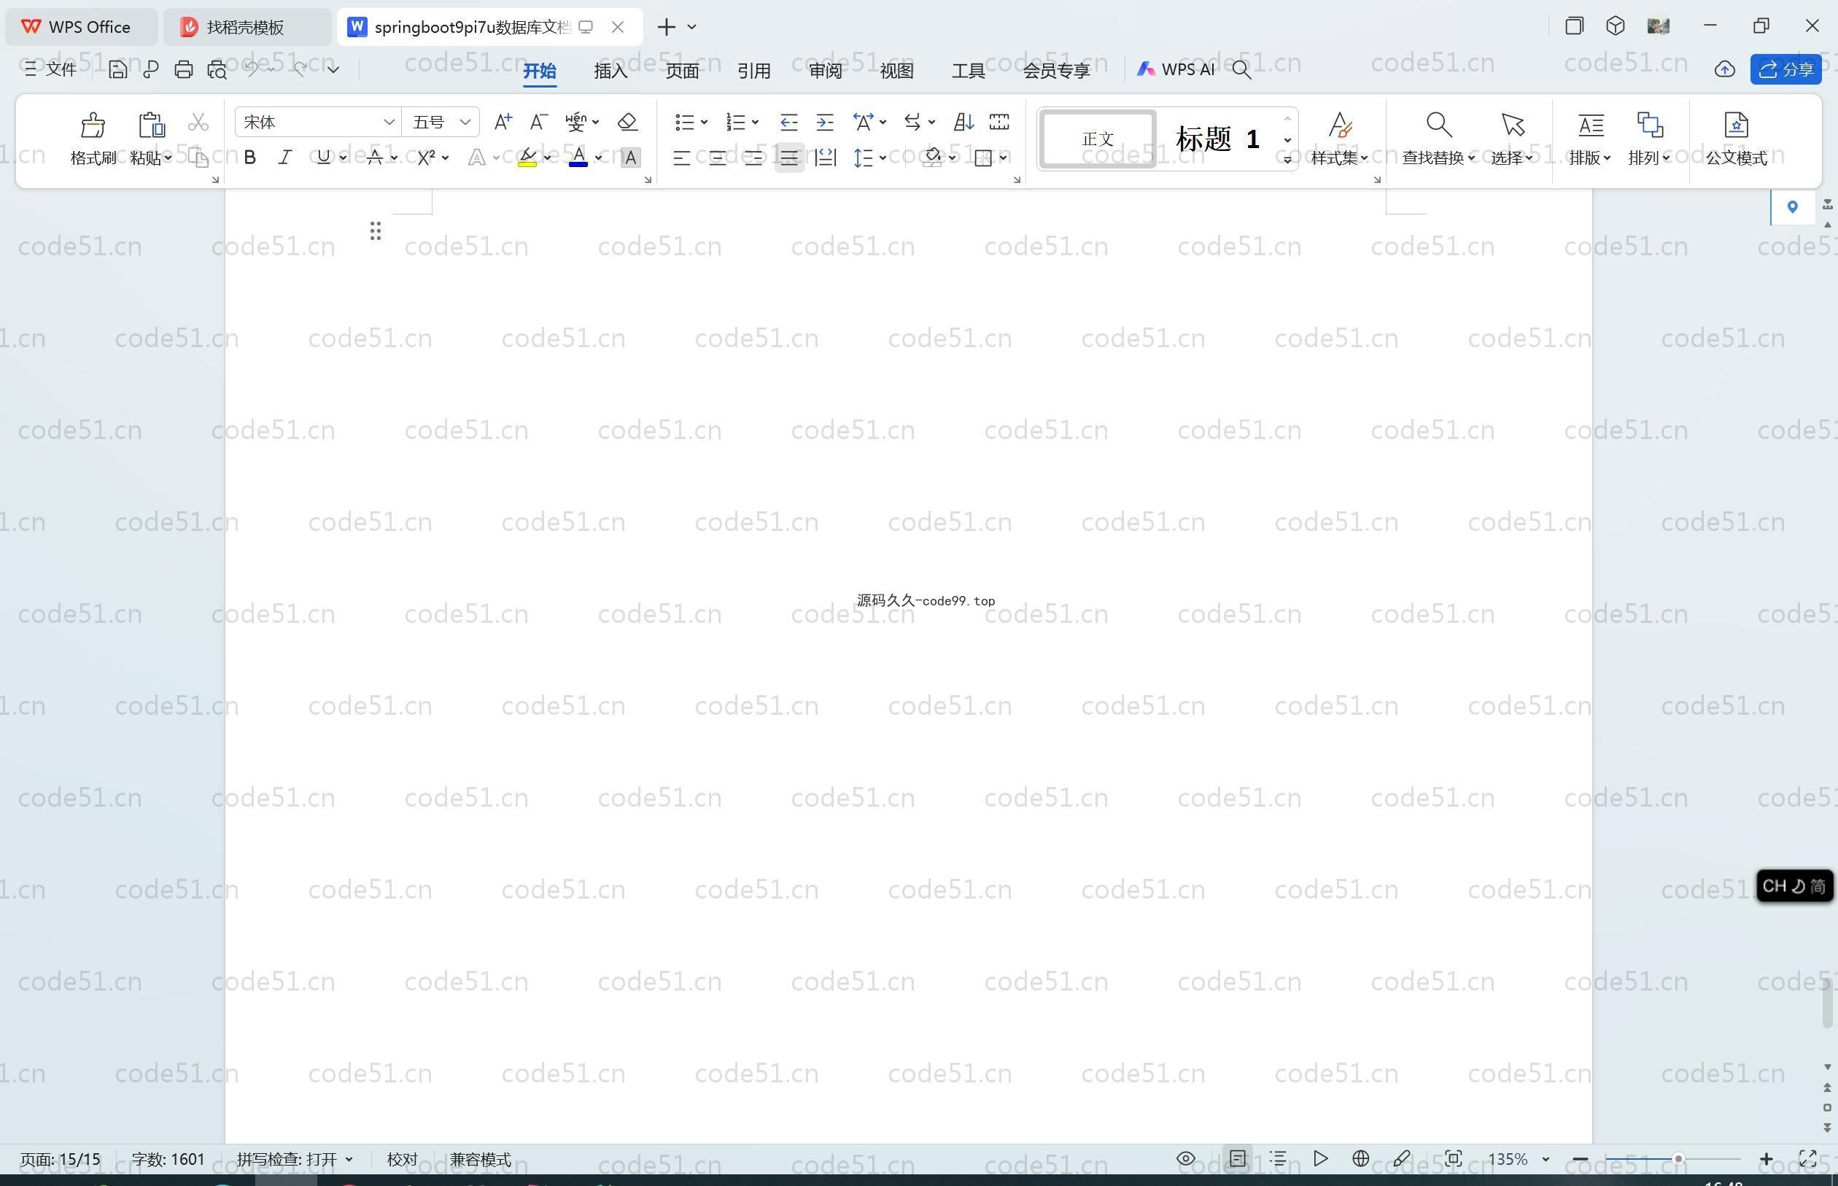Viewport: 1838px width, 1186px height.
Task: Apply blue font color swatch
Action: pos(578,158)
